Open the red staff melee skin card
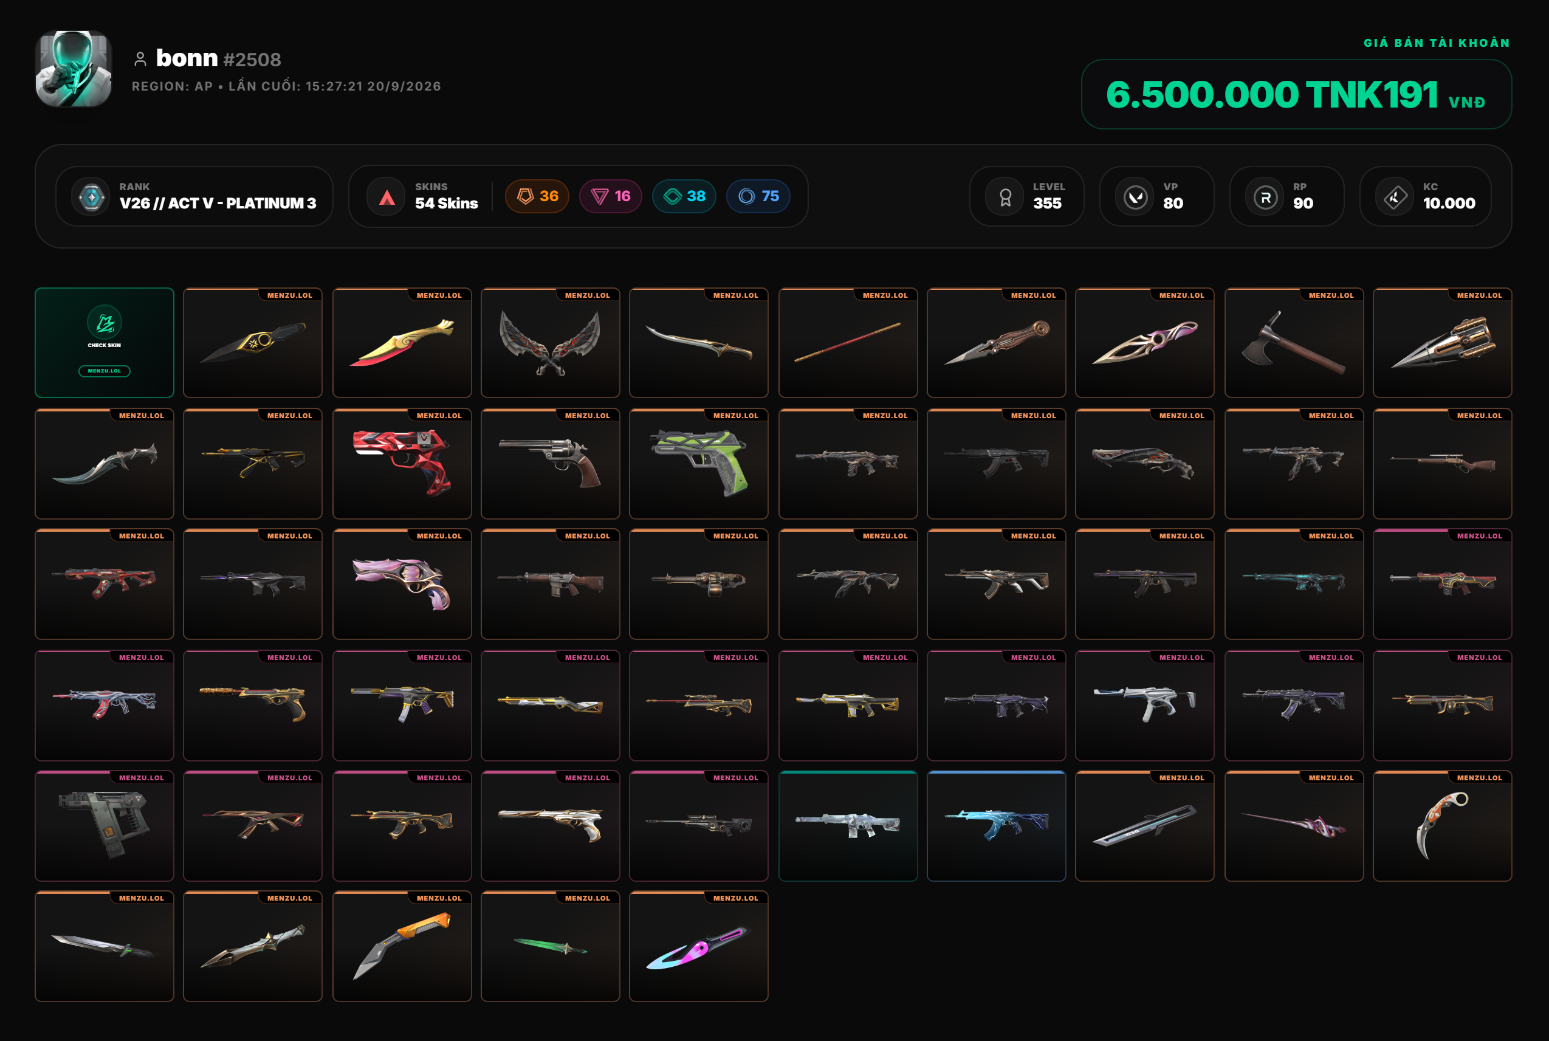 pyautogui.click(x=848, y=343)
